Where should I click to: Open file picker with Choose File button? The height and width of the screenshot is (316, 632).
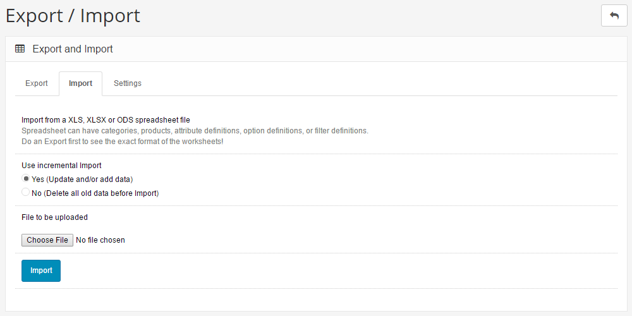pyautogui.click(x=47, y=240)
